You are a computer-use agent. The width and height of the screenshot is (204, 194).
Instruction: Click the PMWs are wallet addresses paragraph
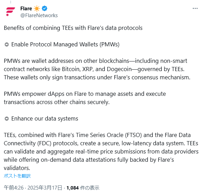click(x=97, y=69)
